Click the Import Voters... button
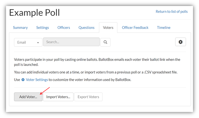 (x=58, y=97)
